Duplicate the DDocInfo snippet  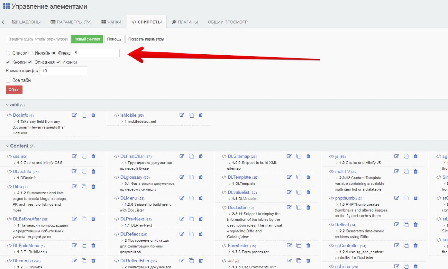84,171
